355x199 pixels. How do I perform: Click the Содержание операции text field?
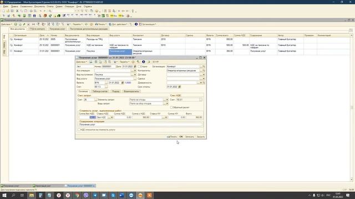click(140, 124)
